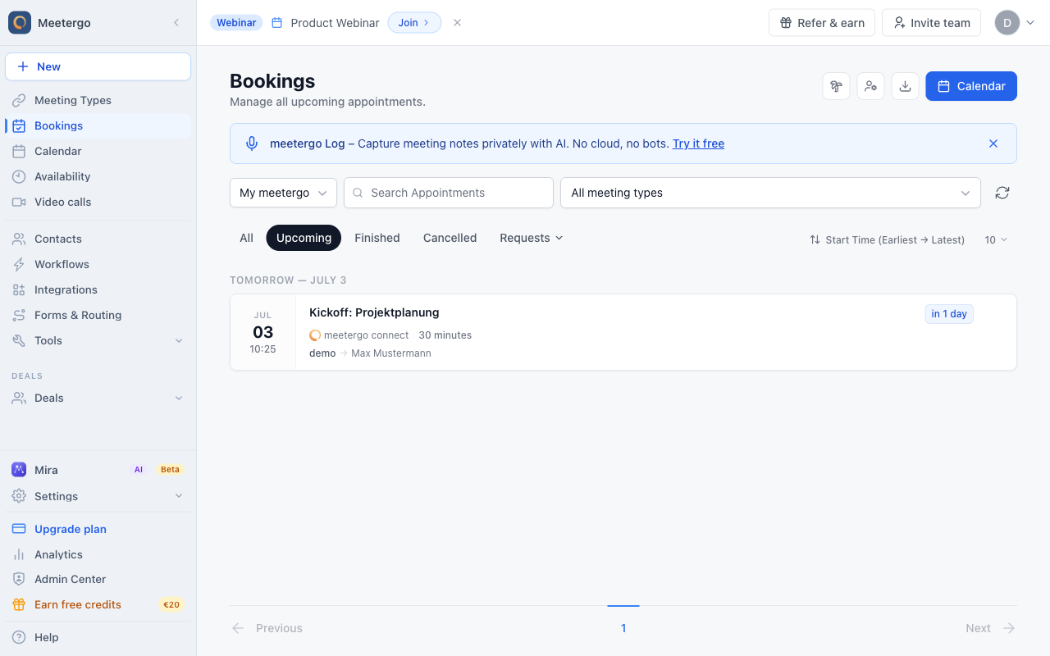Click the Webinar badge
Screen dimensions: 1050x656
236,23
